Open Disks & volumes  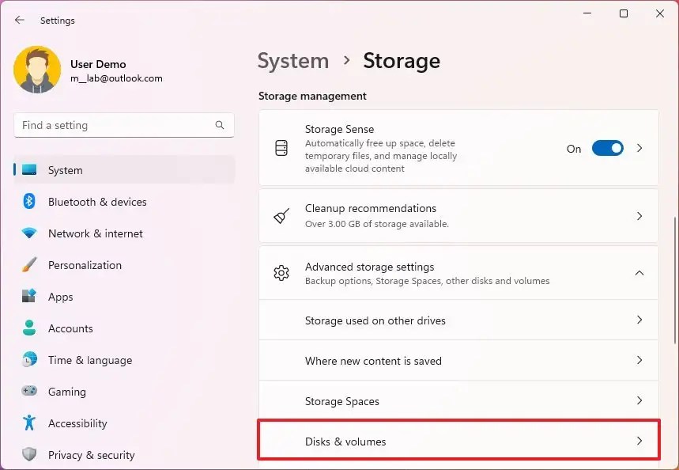(x=458, y=441)
